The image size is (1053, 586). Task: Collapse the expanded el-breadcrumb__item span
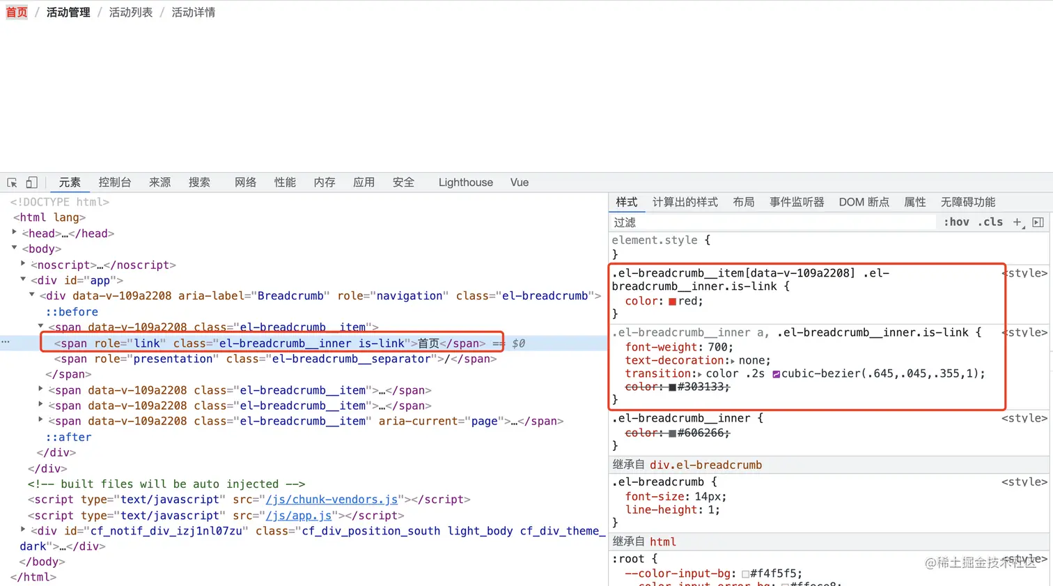click(41, 326)
